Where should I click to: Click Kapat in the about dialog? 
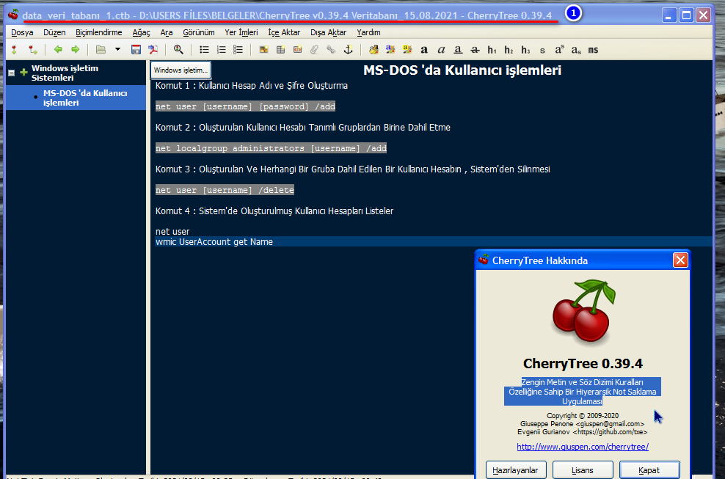[649, 469]
